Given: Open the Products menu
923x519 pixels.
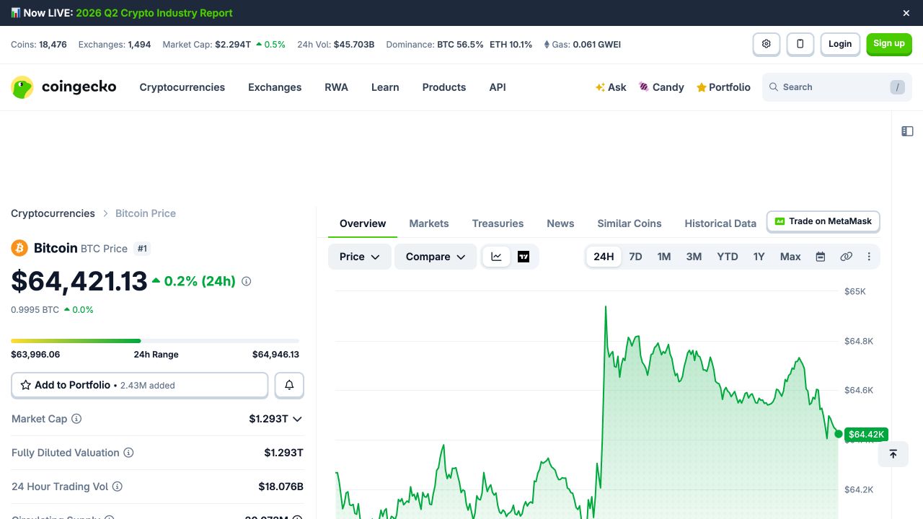Looking at the screenshot, I should pyautogui.click(x=444, y=87).
